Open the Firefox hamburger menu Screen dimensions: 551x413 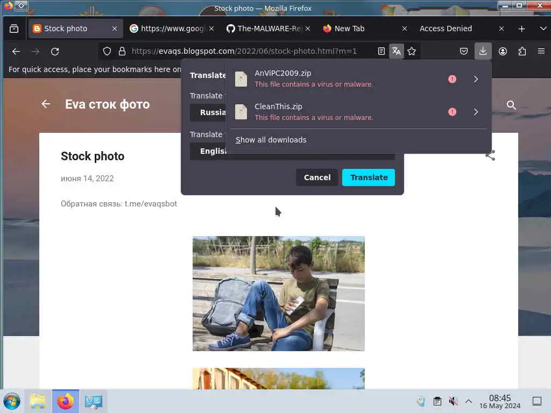(x=541, y=51)
